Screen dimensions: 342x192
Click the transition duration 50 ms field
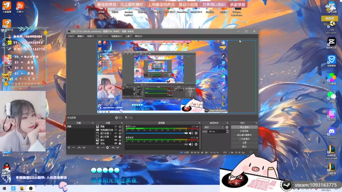click(217, 131)
